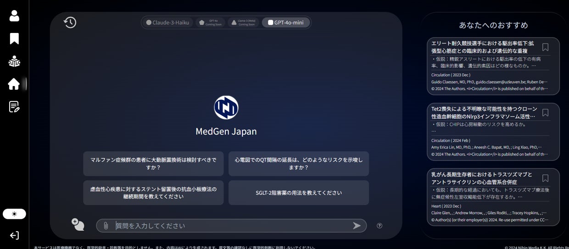This screenshot has width=569, height=249.
Task: Bookmark the Tet2 loss clonal hematopoiesis article
Action: tap(545, 113)
